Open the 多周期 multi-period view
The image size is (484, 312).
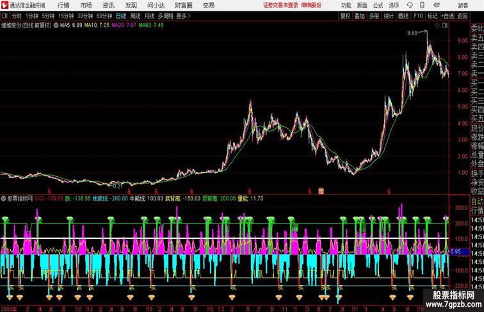point(165,16)
